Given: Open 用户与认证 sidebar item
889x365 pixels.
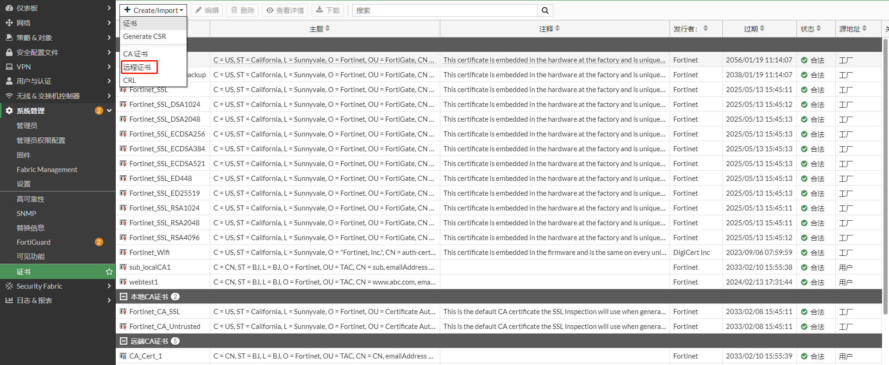Looking at the screenshot, I should 57,81.
